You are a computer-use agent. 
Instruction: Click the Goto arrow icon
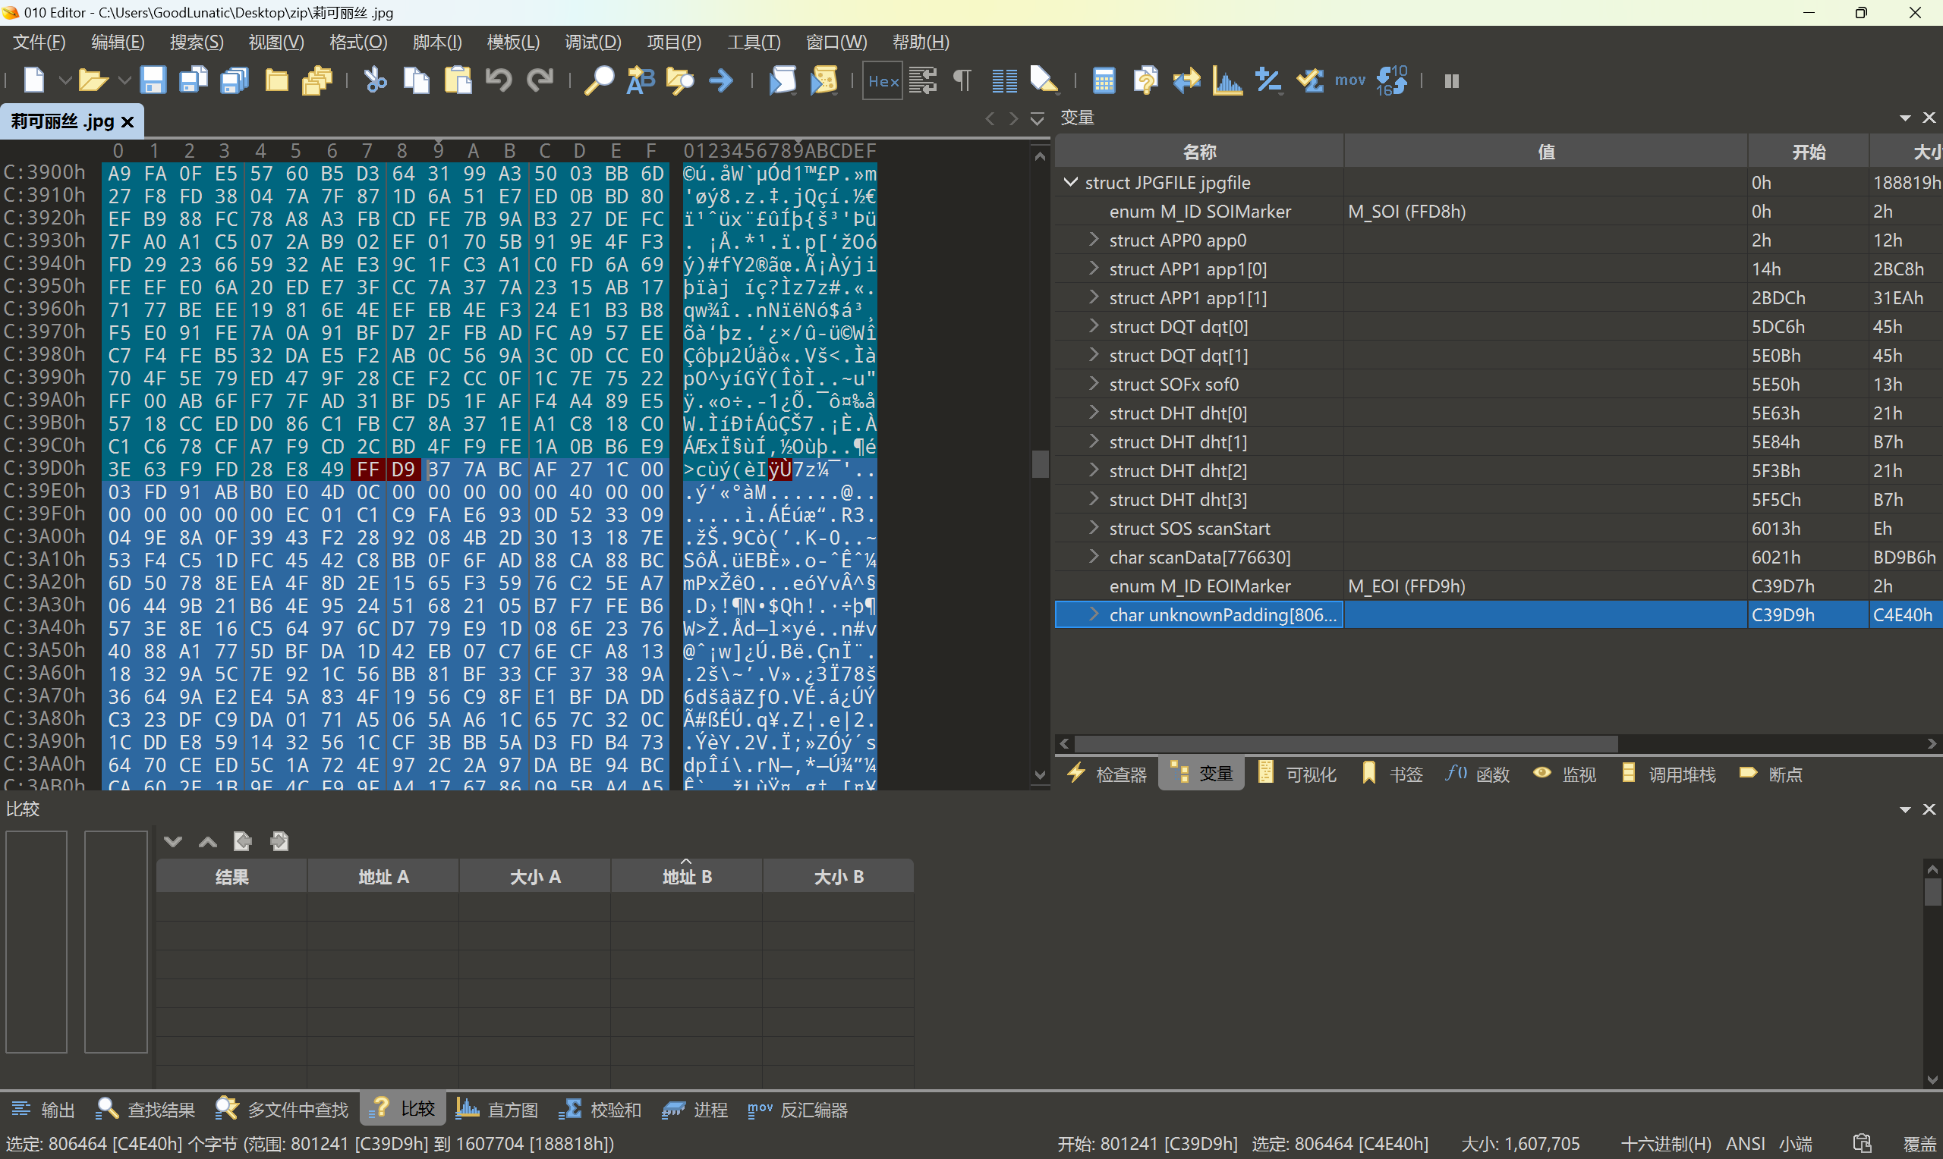coord(720,80)
